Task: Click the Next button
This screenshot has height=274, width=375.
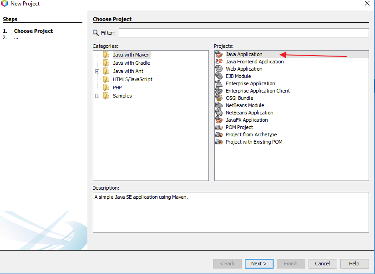Action: point(259,264)
